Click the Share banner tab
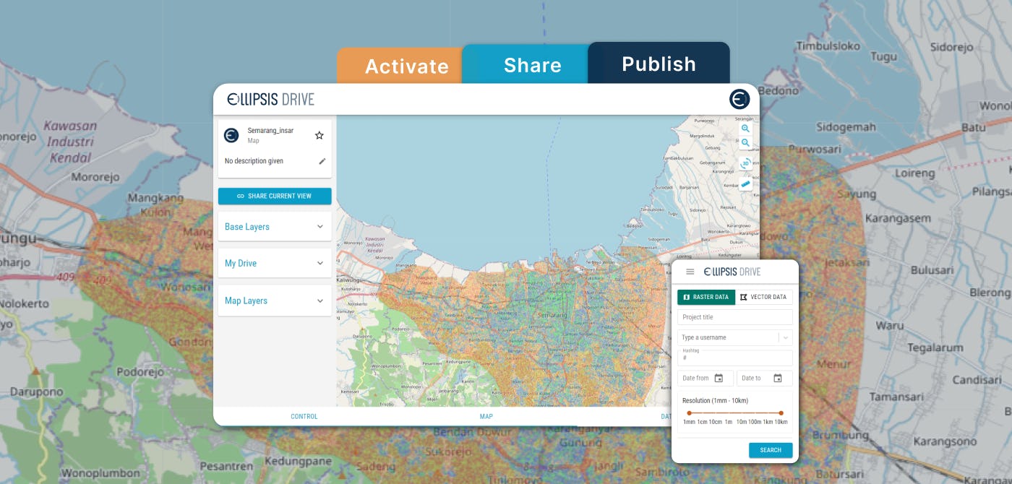Viewport: 1012px width, 484px height. pyautogui.click(x=526, y=64)
